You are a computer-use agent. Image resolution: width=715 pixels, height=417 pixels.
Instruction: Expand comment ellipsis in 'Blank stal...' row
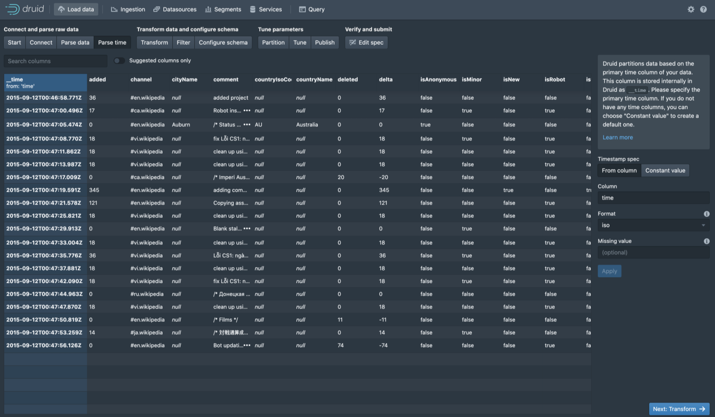247,229
